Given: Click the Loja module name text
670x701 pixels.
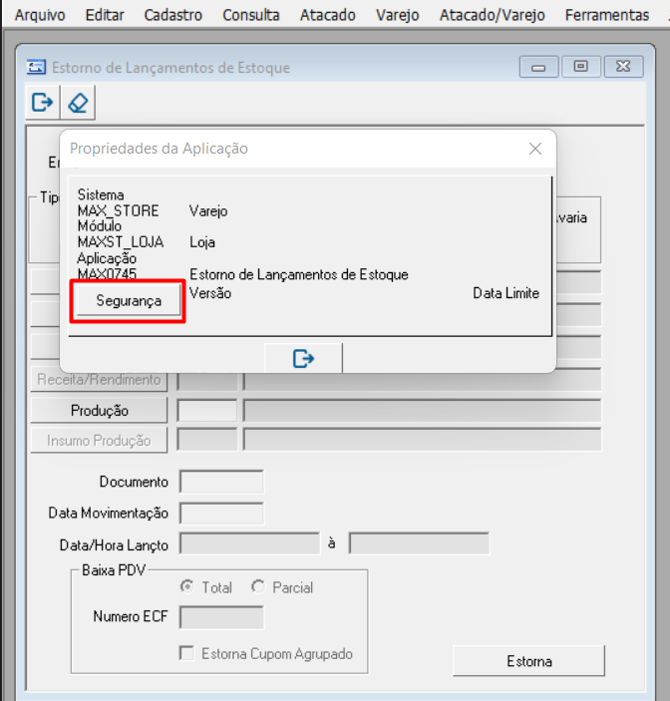Looking at the screenshot, I should [x=202, y=242].
